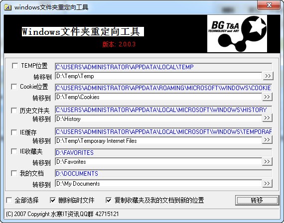
Task: Click the 转移 transfer button
Action: (x=257, y=200)
